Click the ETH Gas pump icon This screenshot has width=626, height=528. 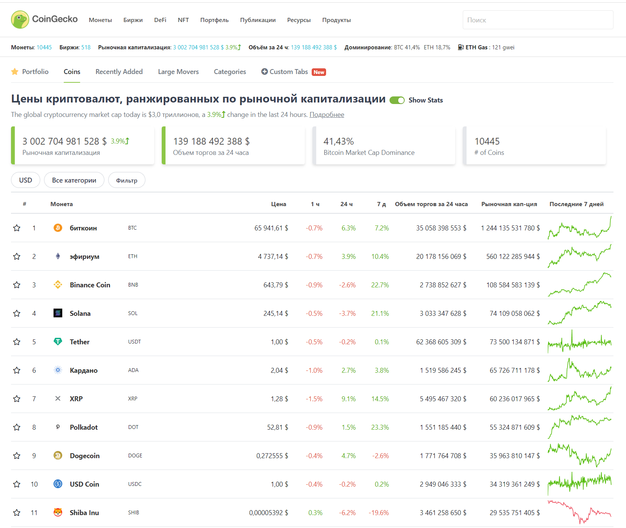(460, 47)
